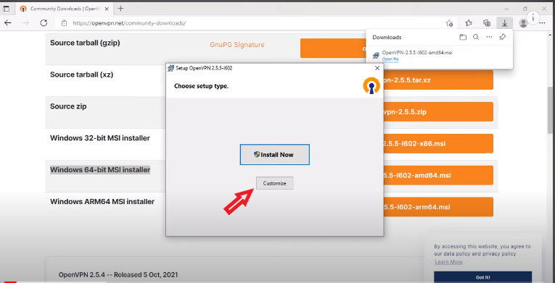Click the Open file link under the download
The height and width of the screenshot is (283, 555).
pyautogui.click(x=390, y=59)
